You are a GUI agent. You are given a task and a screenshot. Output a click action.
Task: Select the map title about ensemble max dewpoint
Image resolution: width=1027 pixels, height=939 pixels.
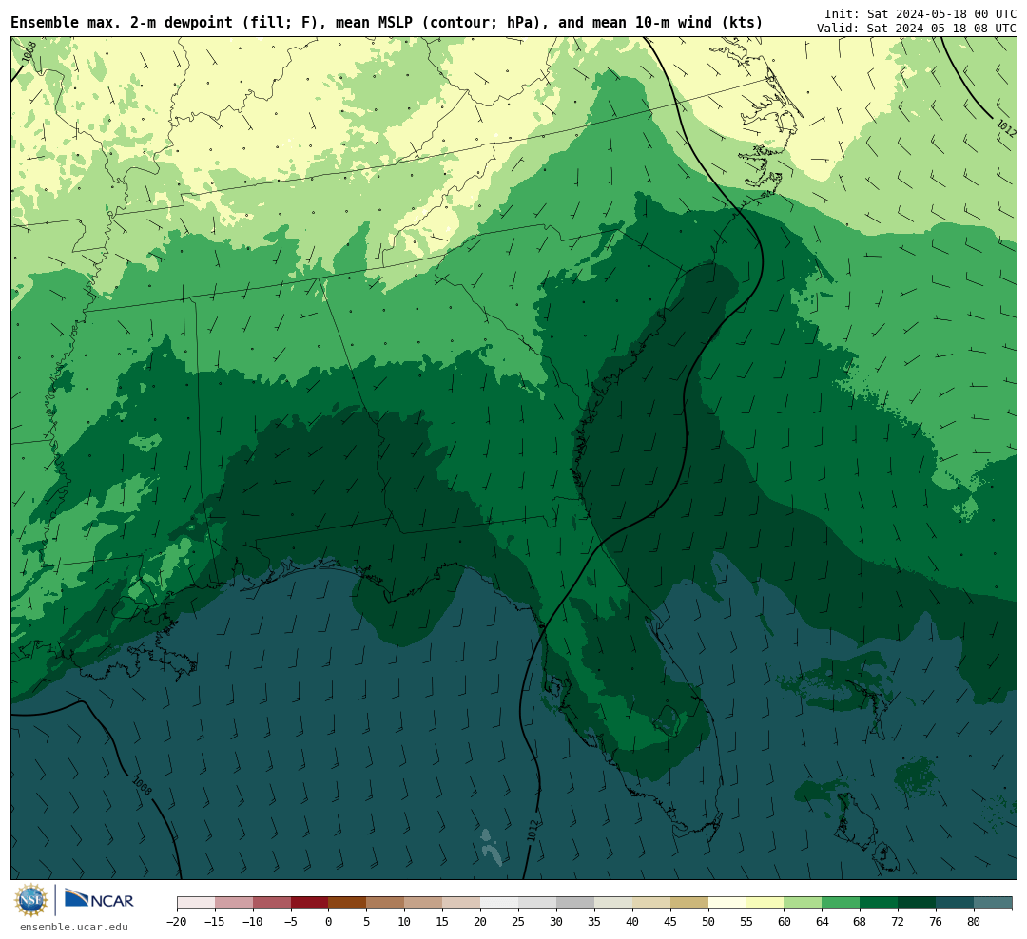point(386,23)
